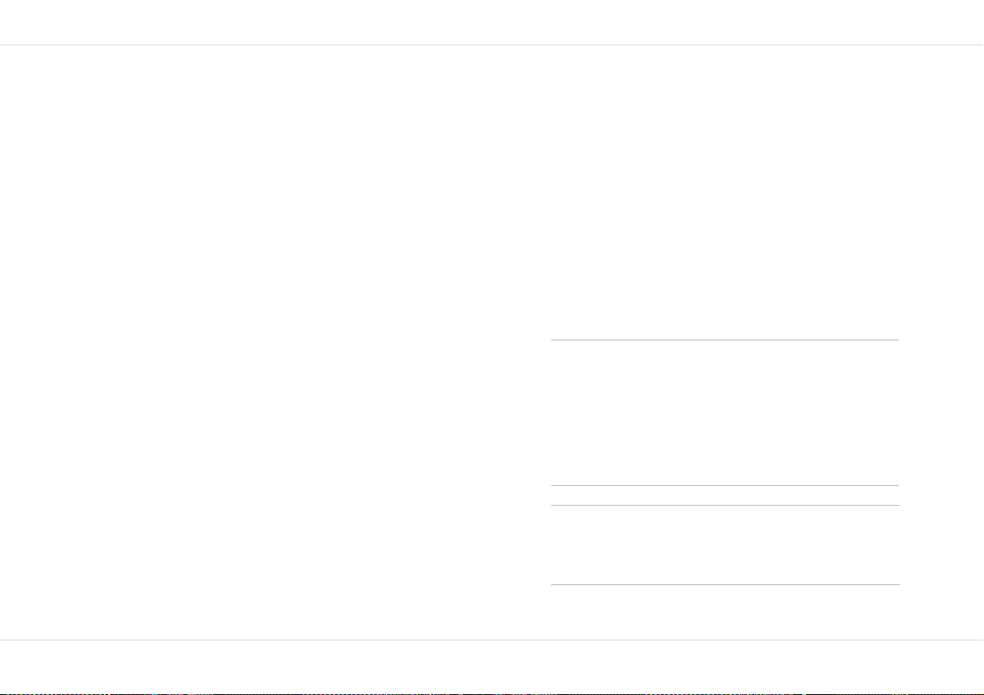Select the third gray line in right panel
This screenshot has width=984, height=695.
pyautogui.click(x=725, y=506)
